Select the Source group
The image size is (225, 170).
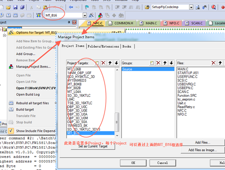coord(148,69)
